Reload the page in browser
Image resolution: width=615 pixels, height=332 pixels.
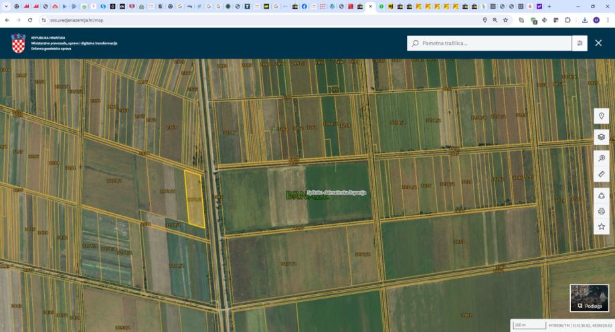tap(29, 20)
